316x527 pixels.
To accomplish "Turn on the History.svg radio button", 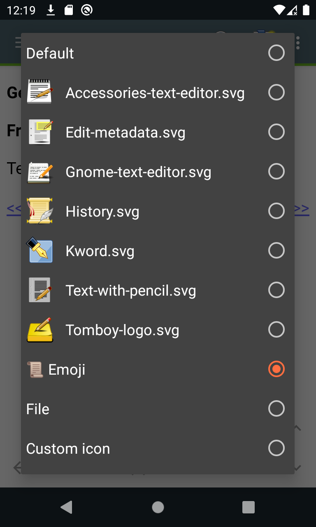I will [x=276, y=211].
